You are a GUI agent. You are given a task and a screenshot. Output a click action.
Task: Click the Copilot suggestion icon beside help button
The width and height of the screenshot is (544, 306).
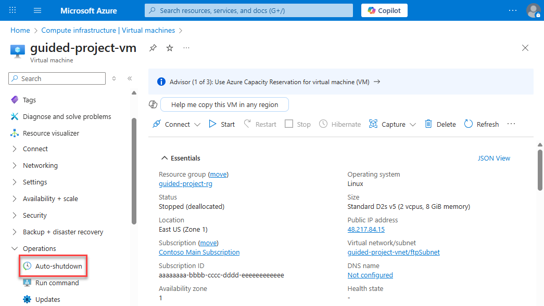coord(153,104)
